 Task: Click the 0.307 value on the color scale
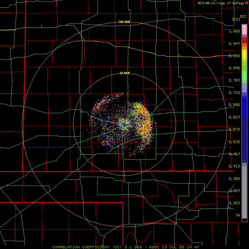(x=234, y=191)
